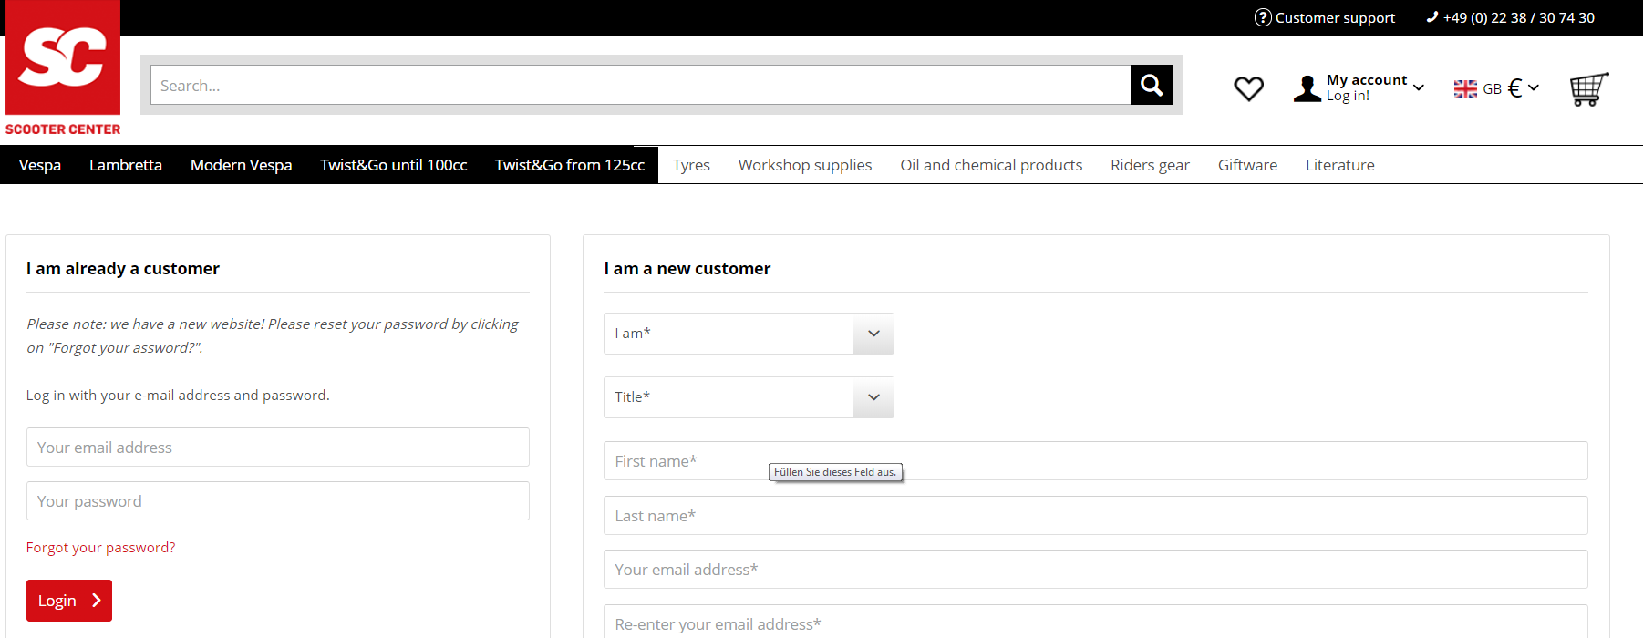Open Oil and chemical products menu
The width and height of the screenshot is (1643, 638).
(991, 165)
